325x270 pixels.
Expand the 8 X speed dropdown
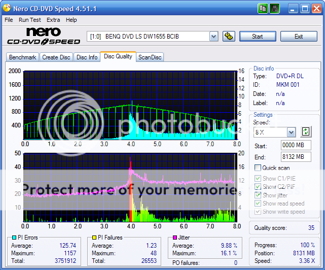(x=291, y=132)
